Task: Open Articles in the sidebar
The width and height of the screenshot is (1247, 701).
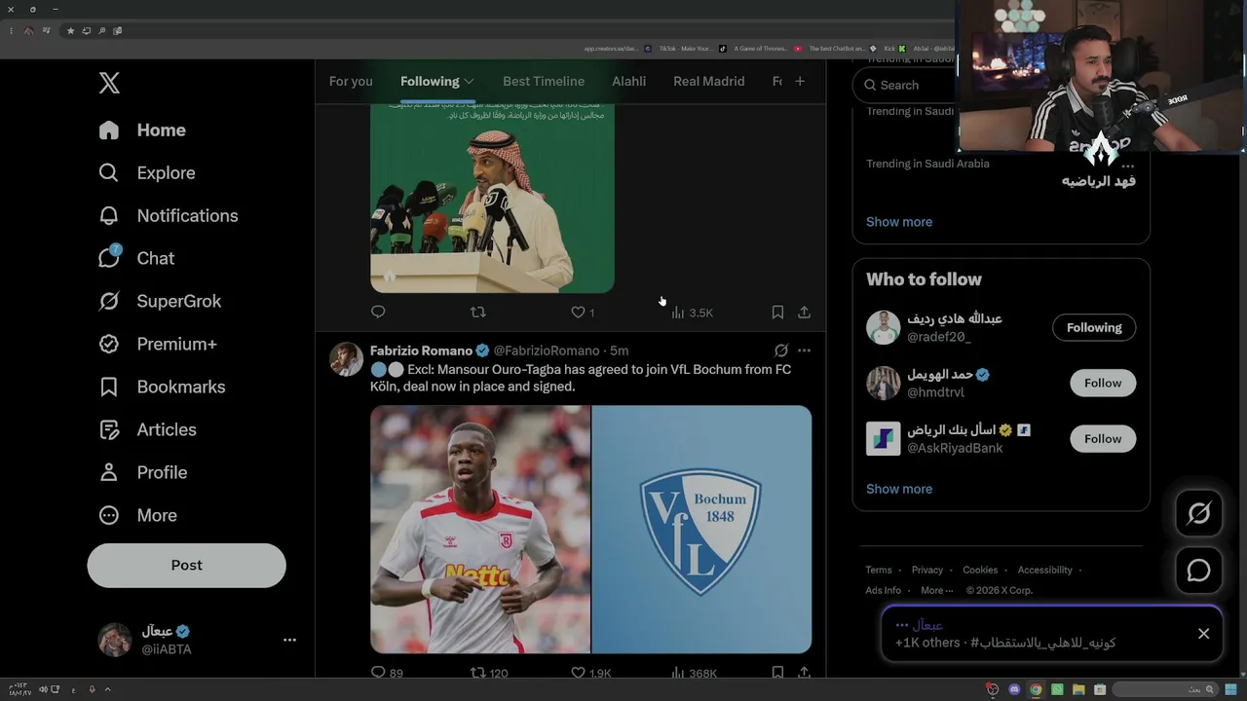Action: point(147,429)
